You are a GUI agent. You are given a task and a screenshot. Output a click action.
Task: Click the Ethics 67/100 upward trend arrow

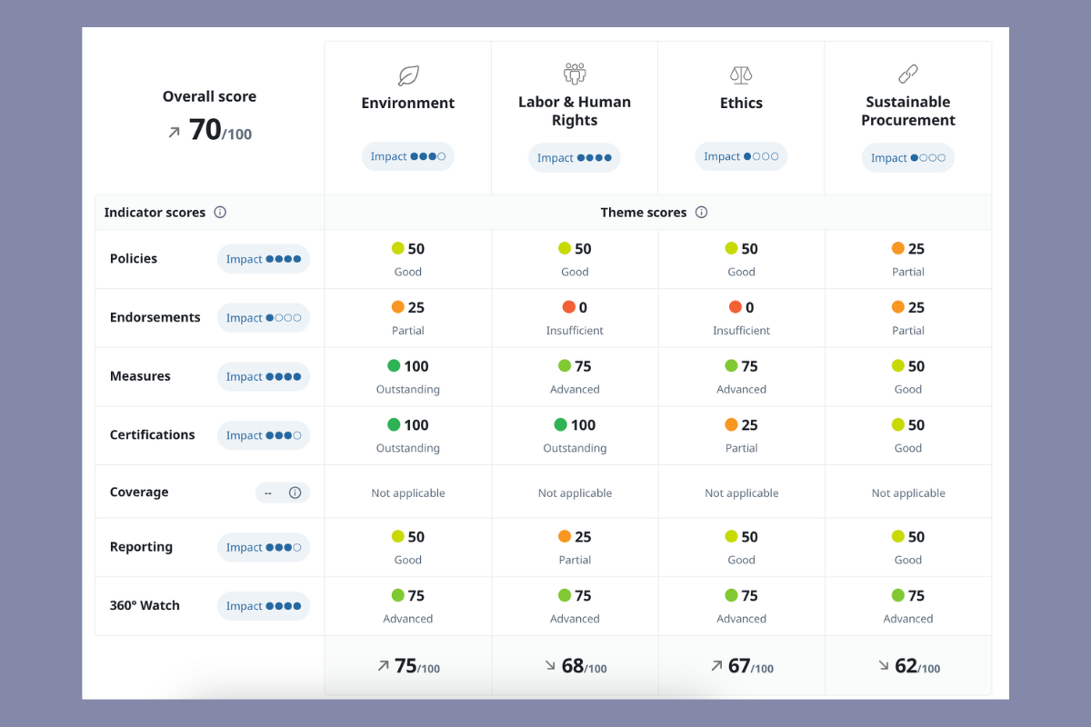coord(716,666)
